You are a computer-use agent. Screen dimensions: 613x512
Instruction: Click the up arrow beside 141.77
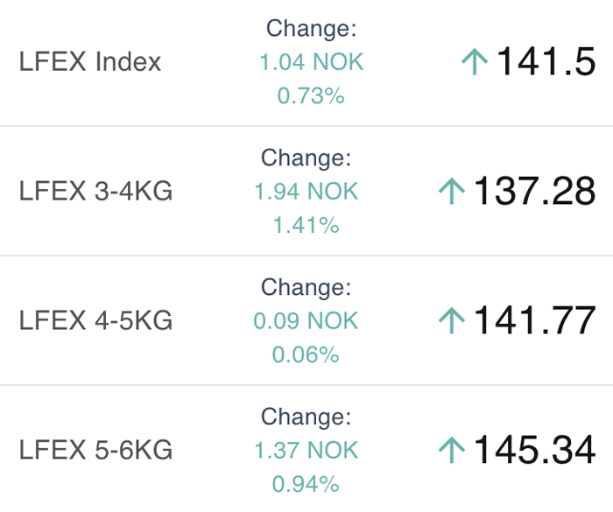[452, 320]
